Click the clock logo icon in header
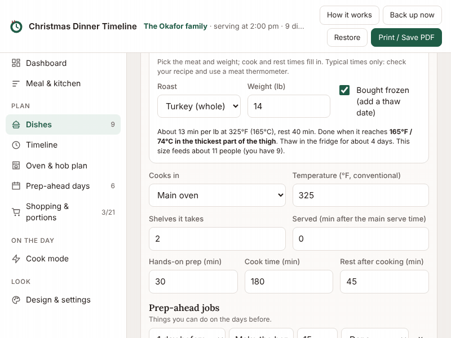 16,26
